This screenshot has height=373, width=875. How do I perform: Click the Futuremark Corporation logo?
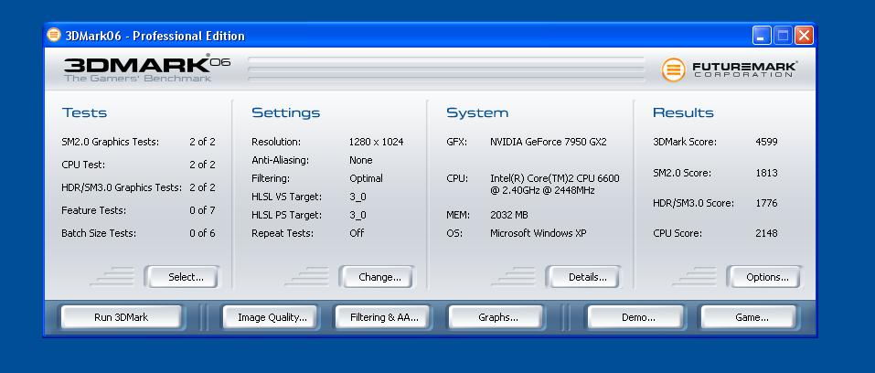click(x=730, y=69)
